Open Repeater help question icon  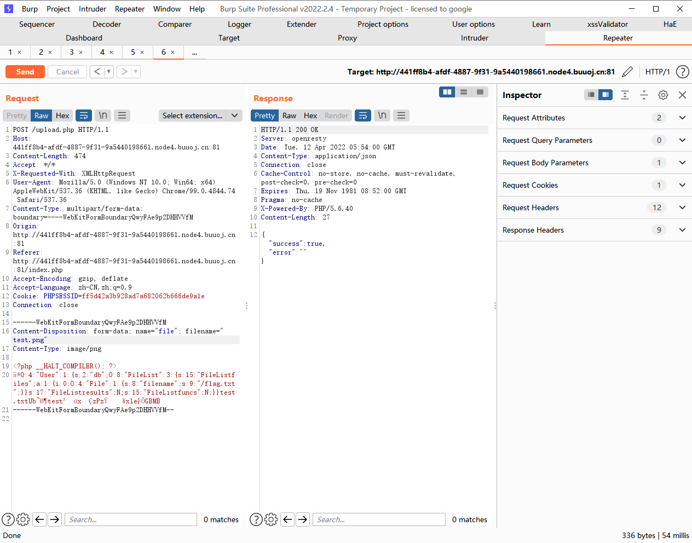coord(683,72)
